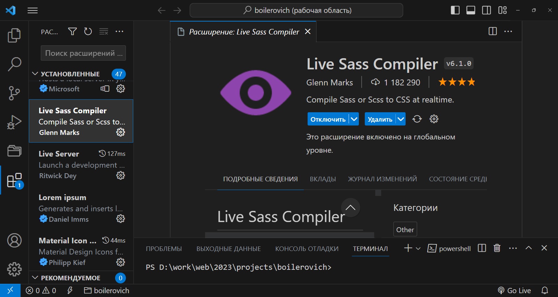Focus the Поиск расширений search box
Viewport: 558px width, 297px height.
(83, 53)
